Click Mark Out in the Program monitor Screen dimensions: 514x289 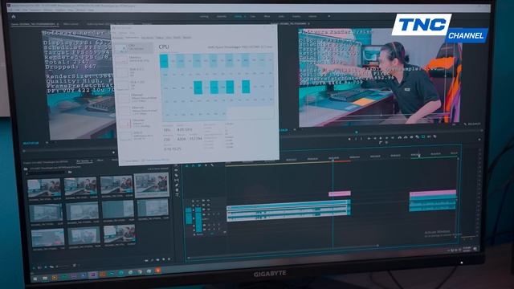pos(361,139)
